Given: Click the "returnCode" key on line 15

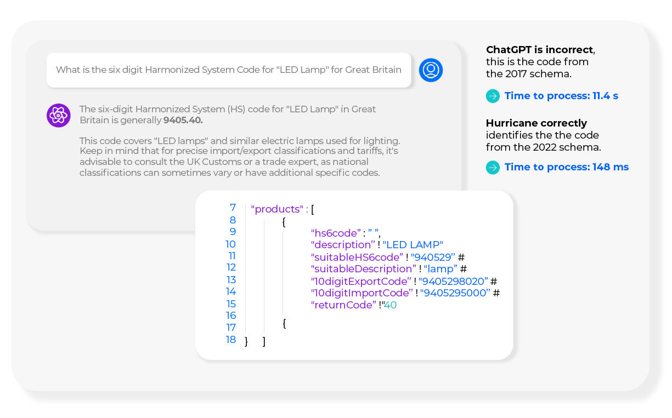Looking at the screenshot, I should [x=343, y=305].
